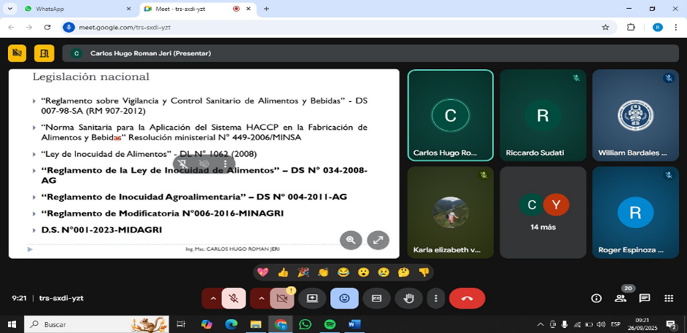This screenshot has height=333, width=687.
Task: Open the chat with everyone panel
Action: point(644,299)
